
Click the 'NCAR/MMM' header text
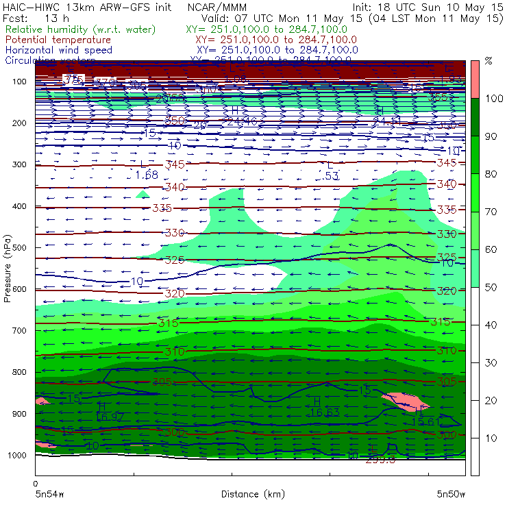[217, 7]
